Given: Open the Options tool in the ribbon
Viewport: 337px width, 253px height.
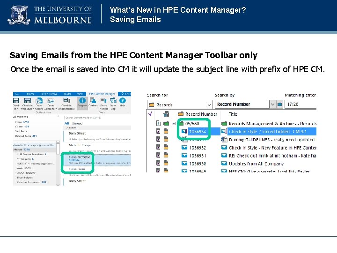Looking at the screenshot, I should (93, 100).
